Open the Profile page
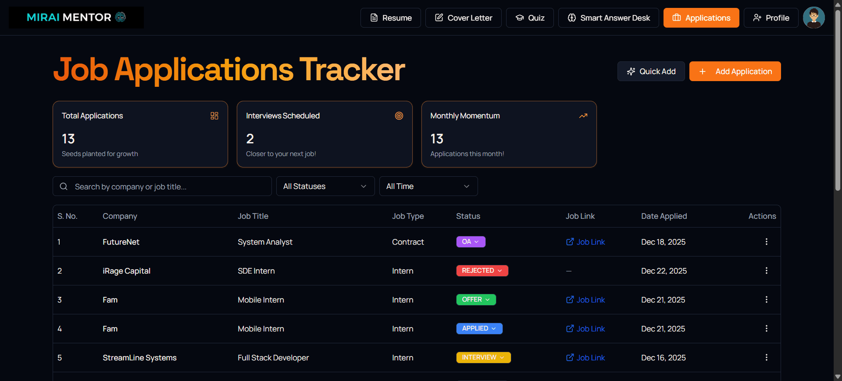842x381 pixels. point(771,18)
